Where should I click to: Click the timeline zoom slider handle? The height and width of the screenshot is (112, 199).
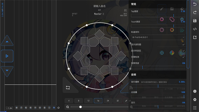coord(81,107)
